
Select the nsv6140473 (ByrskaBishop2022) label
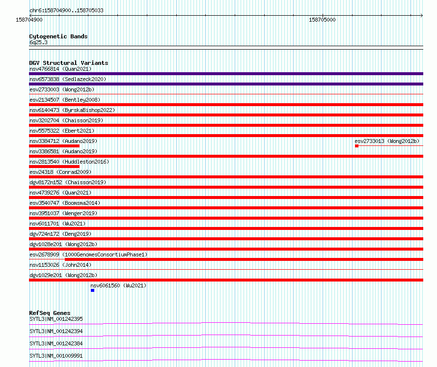[72, 110]
